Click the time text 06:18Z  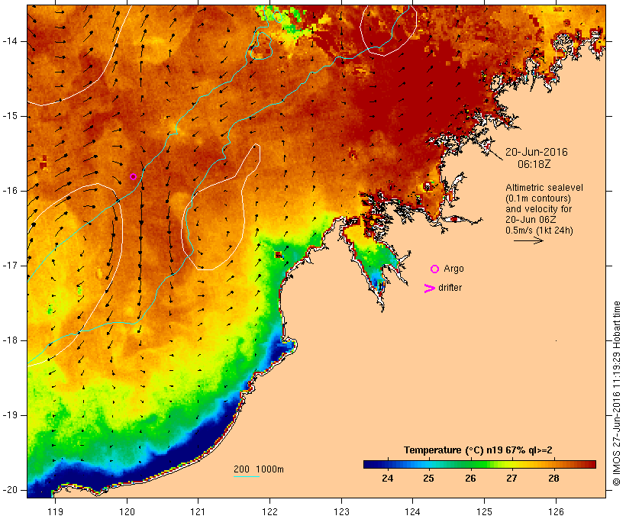tap(534, 164)
